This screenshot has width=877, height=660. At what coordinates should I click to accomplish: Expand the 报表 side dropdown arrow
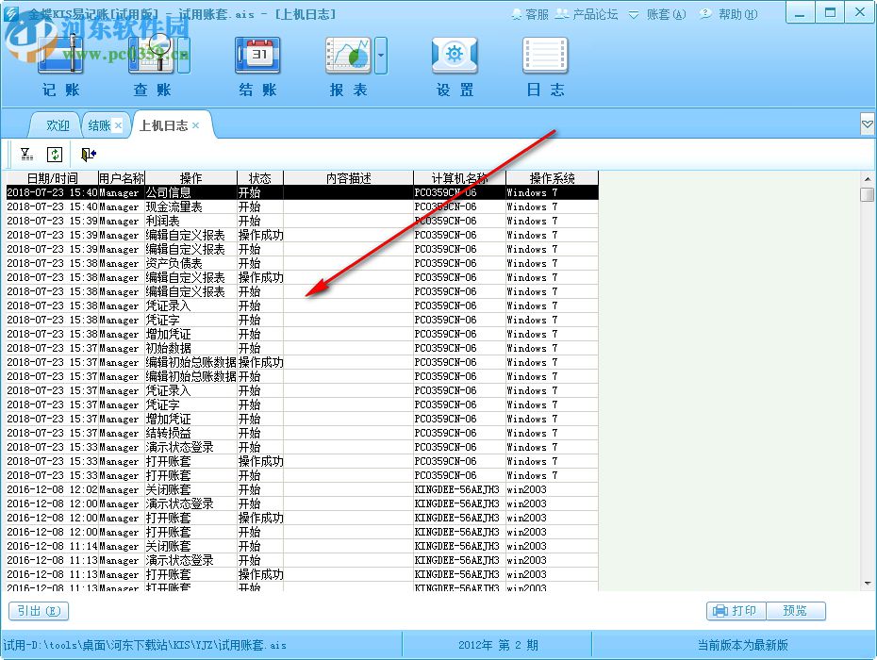[x=379, y=57]
